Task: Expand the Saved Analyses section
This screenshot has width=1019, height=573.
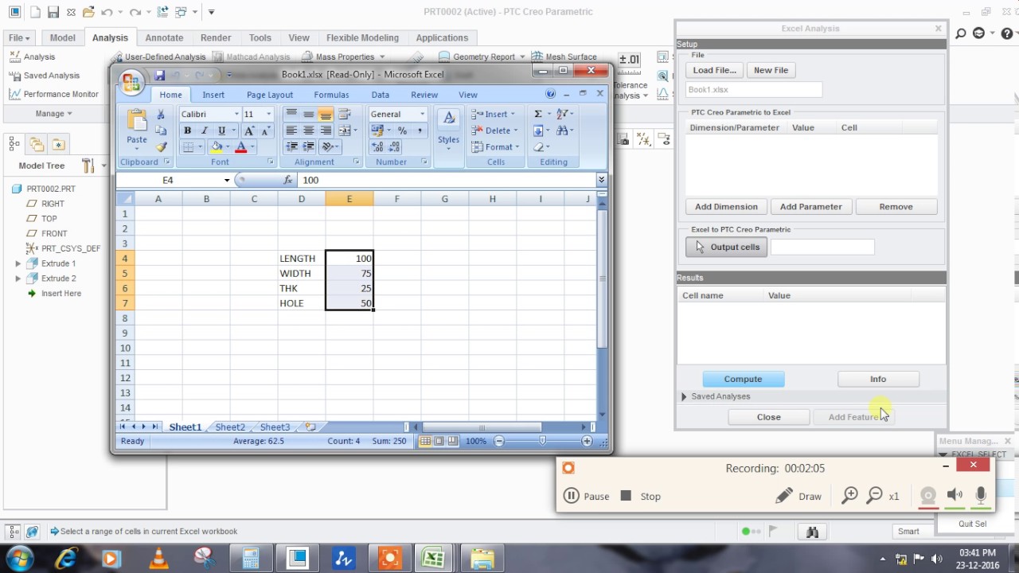Action: coord(684,396)
